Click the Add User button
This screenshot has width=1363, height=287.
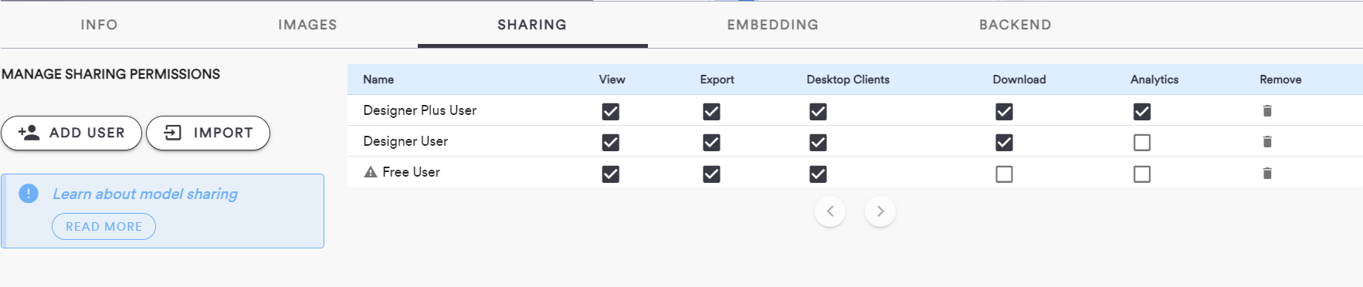[72, 133]
